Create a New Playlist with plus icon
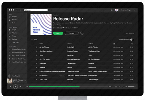This screenshot has width=145, height=100. [9, 76]
